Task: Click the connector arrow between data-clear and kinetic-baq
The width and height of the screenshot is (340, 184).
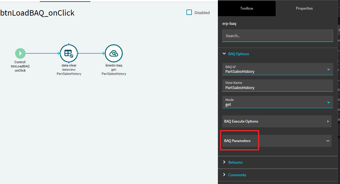Action: point(91,53)
